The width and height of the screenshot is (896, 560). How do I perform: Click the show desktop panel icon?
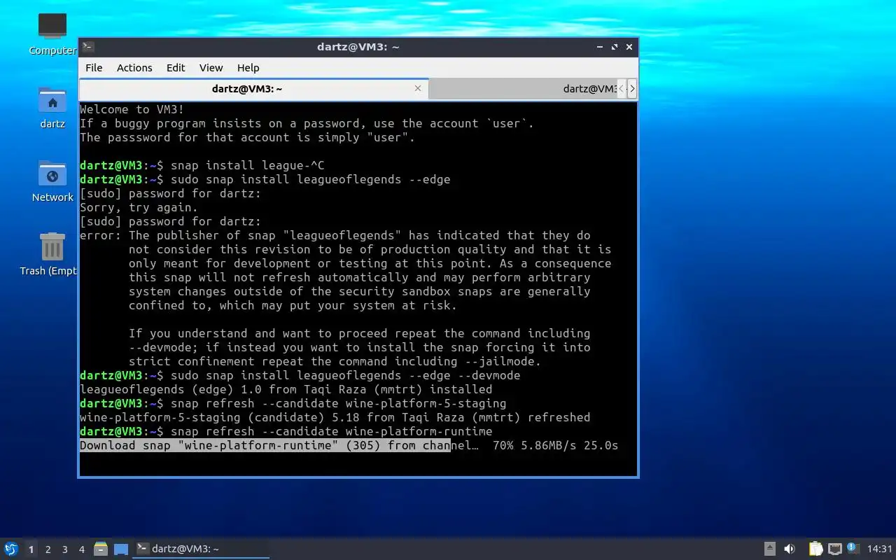tap(121, 549)
